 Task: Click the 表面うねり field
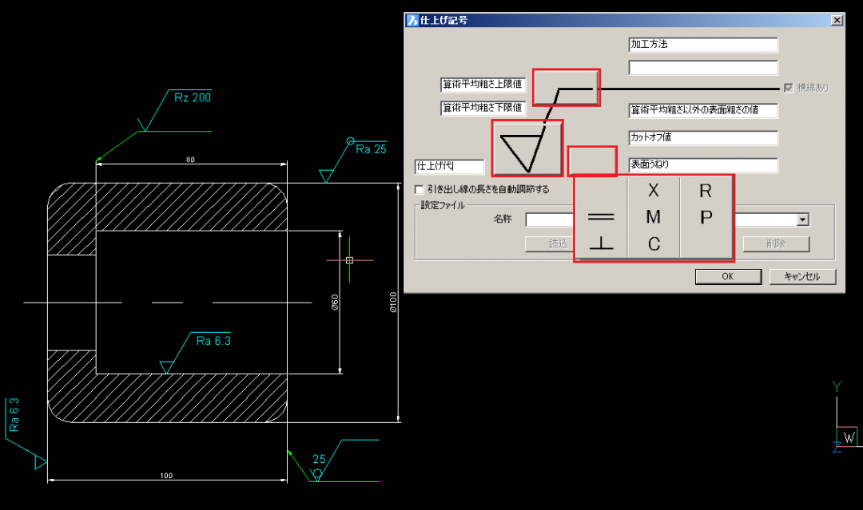point(703,165)
